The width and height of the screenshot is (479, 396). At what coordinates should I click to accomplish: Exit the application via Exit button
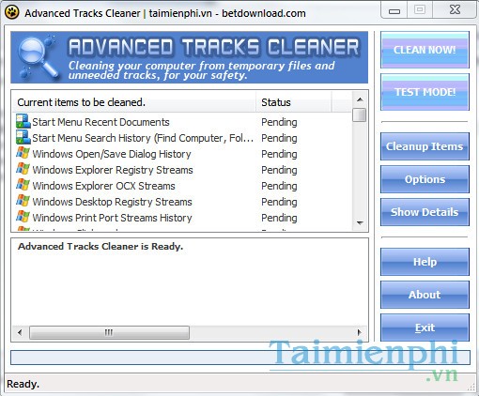coord(425,327)
